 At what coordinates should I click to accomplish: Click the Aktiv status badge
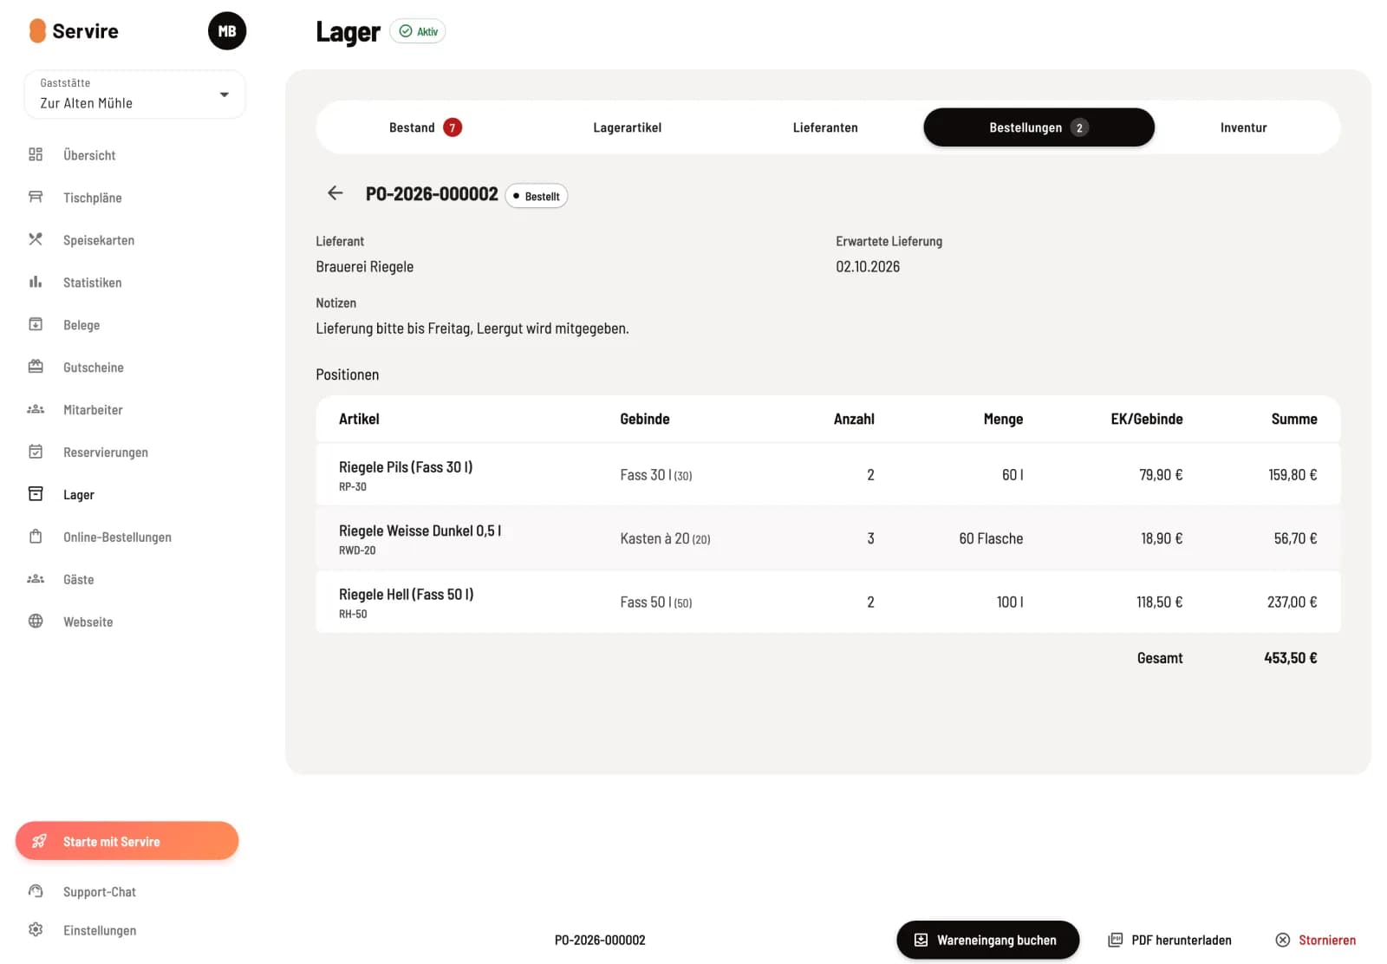[418, 31]
